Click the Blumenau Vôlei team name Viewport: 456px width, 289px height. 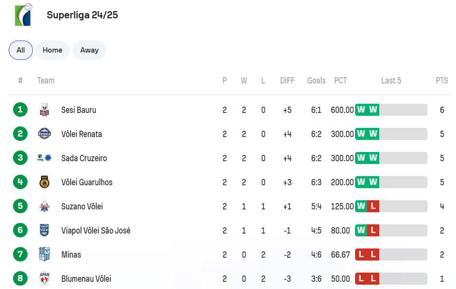[86, 279]
